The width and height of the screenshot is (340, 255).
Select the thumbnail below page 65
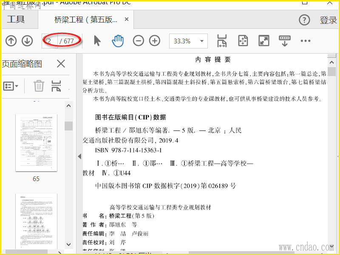(x=37, y=221)
